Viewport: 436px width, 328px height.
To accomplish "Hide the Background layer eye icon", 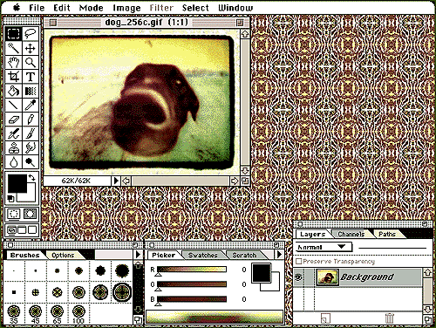I will point(298,277).
